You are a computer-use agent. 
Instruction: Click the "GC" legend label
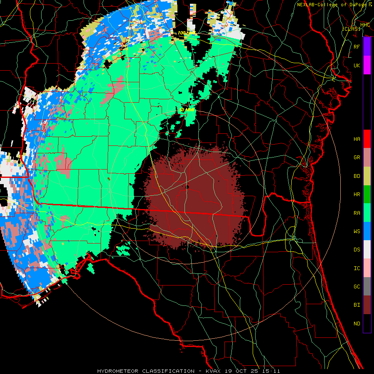coord(357,287)
